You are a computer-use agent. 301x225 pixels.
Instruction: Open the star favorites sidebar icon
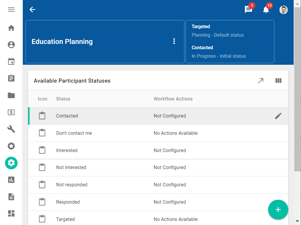pos(11,146)
